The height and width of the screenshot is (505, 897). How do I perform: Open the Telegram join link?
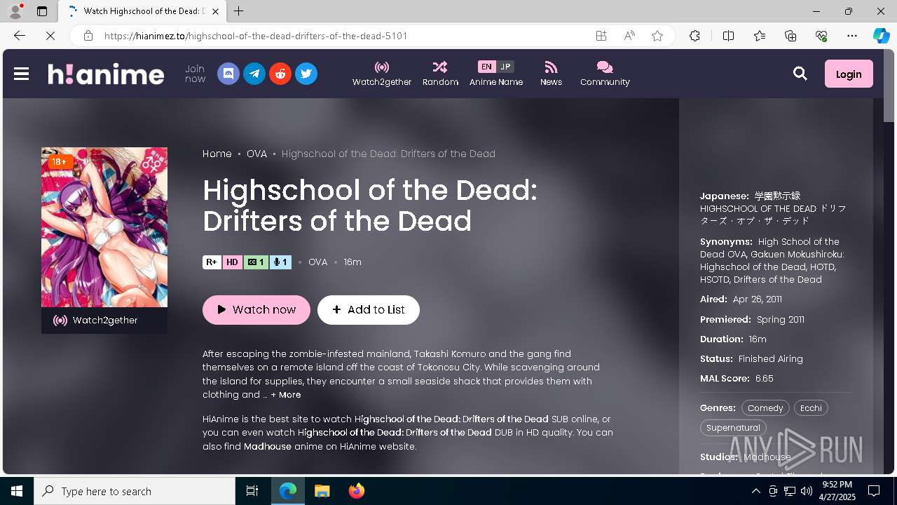[254, 74]
